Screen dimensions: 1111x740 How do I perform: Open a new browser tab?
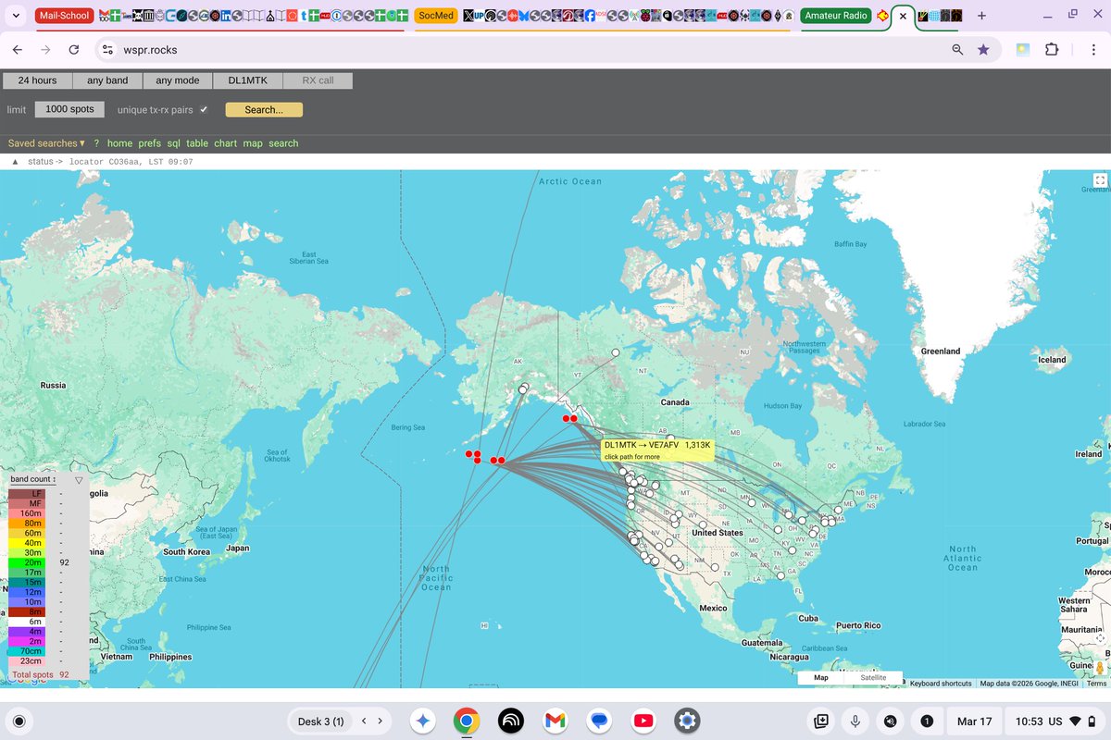pos(981,16)
